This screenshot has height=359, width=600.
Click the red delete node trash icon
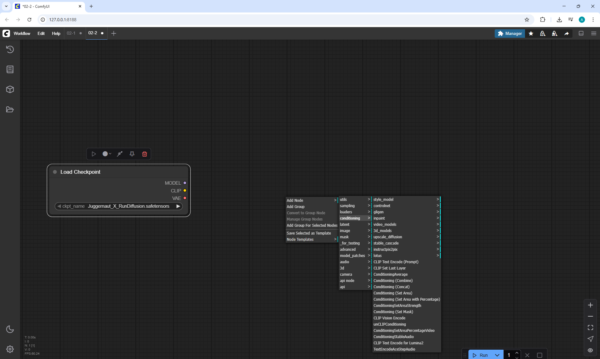144,154
